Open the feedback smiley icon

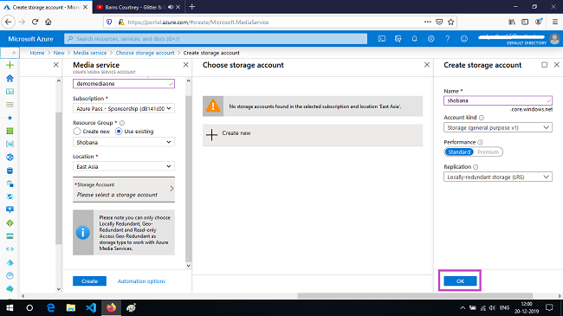(464, 39)
